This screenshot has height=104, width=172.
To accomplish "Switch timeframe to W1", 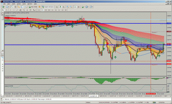I will coord(62,10).
